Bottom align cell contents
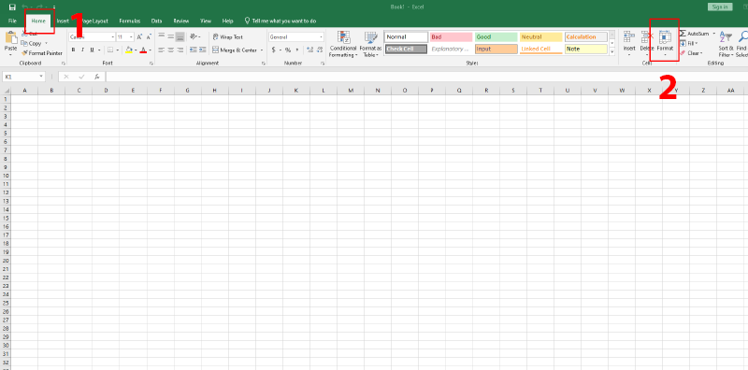The image size is (748, 370). (x=180, y=36)
